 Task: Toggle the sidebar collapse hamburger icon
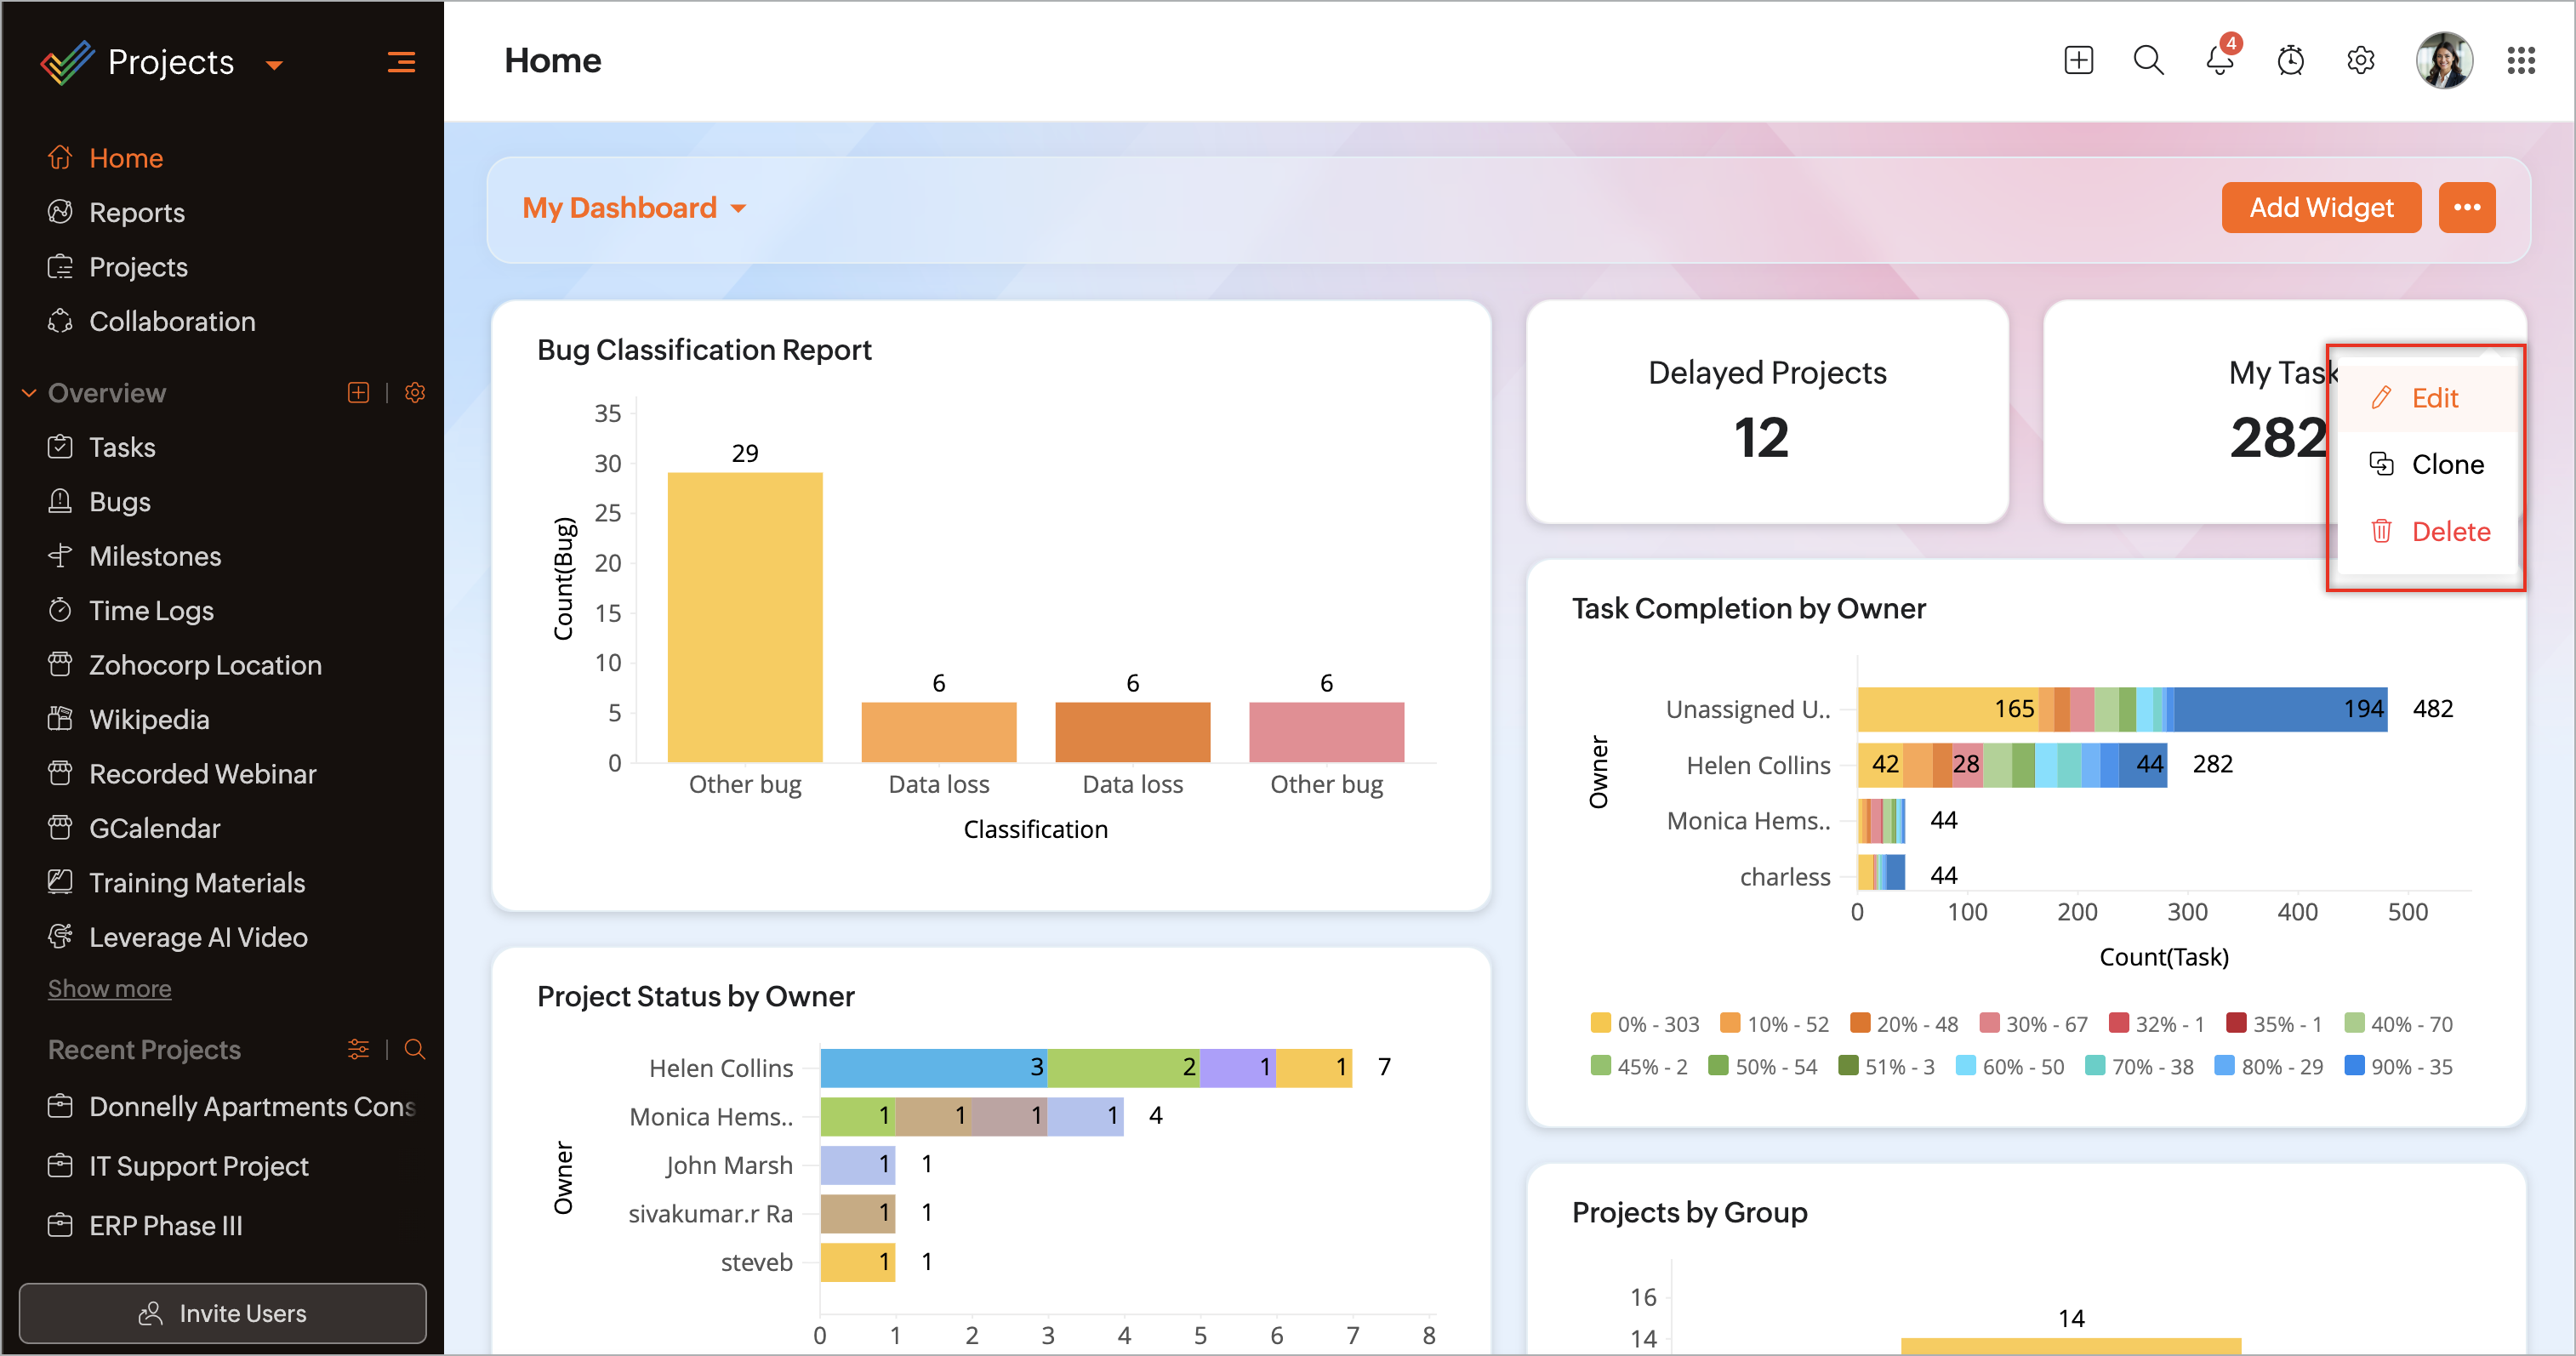click(x=401, y=63)
